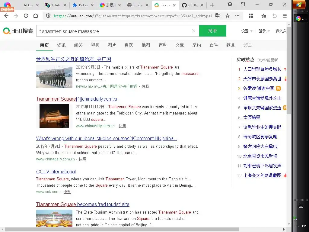The height and width of the screenshot is (232, 309).
Task: Open hot topic 健康宝遭受境外攻击
Action: point(262,98)
